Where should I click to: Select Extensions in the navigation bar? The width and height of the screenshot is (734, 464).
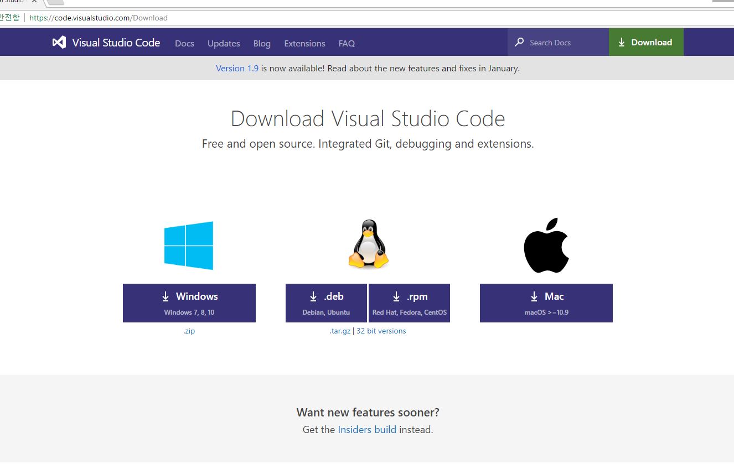coord(304,43)
